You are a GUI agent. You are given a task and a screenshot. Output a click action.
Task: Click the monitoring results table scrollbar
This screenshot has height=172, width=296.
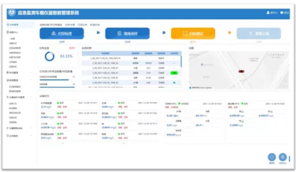[181, 61]
